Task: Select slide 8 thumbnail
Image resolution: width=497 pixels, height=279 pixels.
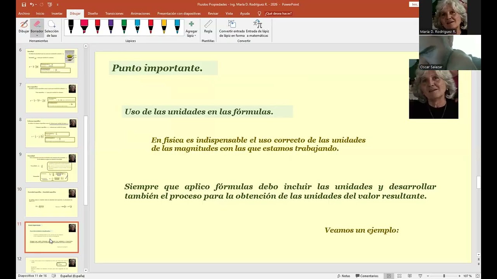Action: click(x=52, y=133)
